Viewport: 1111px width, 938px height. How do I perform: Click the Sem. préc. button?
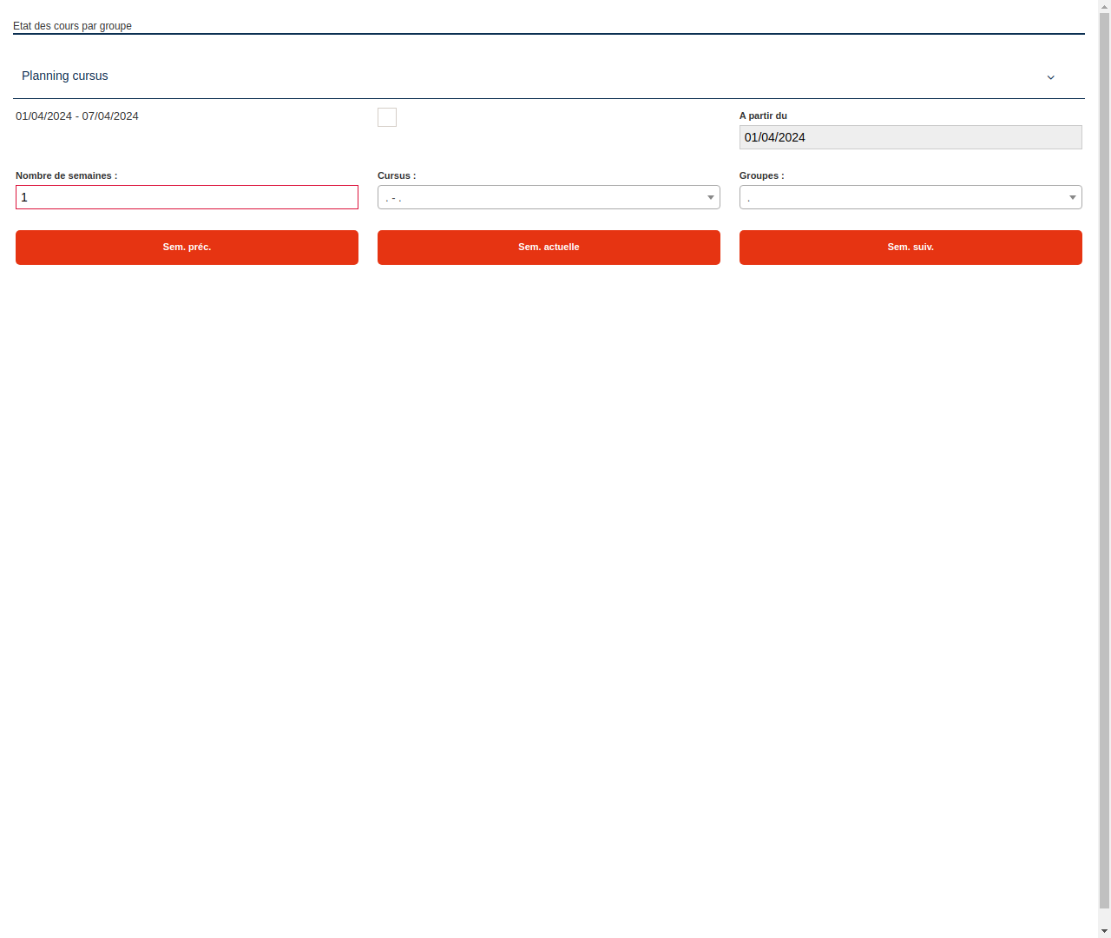(x=187, y=247)
